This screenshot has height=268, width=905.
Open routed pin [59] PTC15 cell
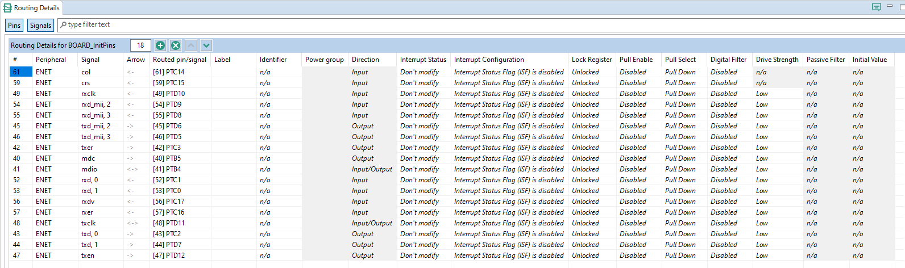coord(180,83)
